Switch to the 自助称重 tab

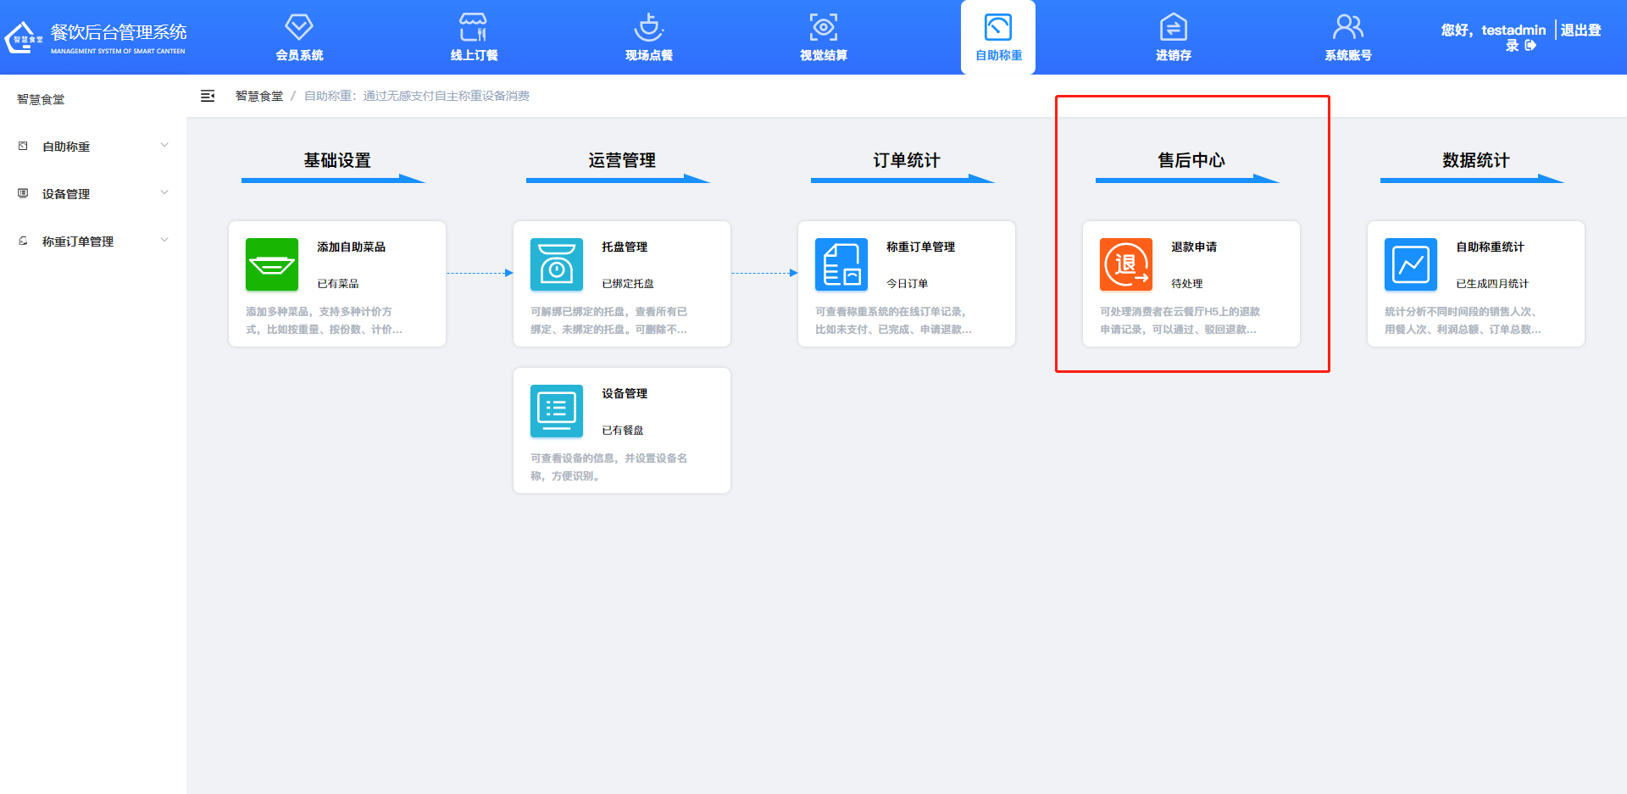click(x=997, y=37)
